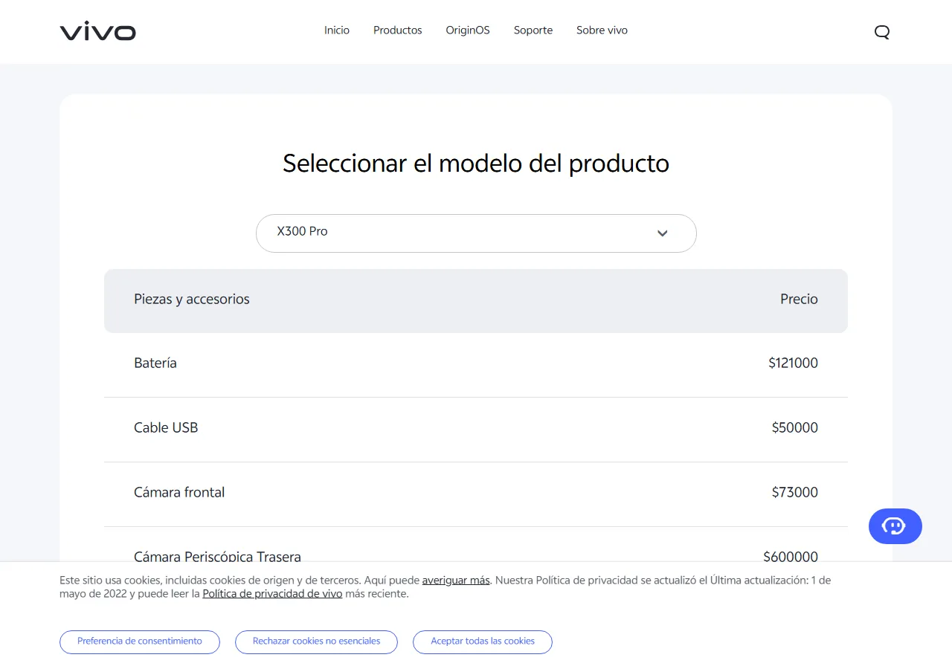952x669 pixels.
Task: Click the Precio column header
Action: 799,300
